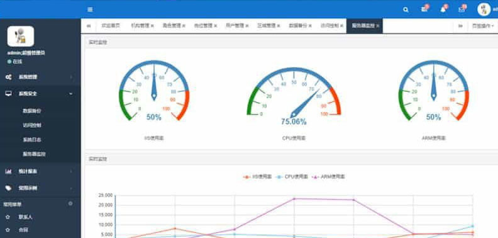Click the admin username text in sidebar
498x238 pixels.
26,53
